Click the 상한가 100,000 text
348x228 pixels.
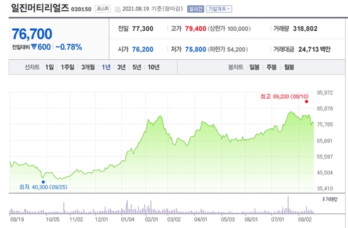(x=229, y=28)
